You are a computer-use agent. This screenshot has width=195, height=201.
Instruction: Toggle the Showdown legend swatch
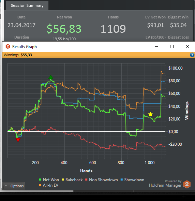pyautogui.click(x=122, y=180)
